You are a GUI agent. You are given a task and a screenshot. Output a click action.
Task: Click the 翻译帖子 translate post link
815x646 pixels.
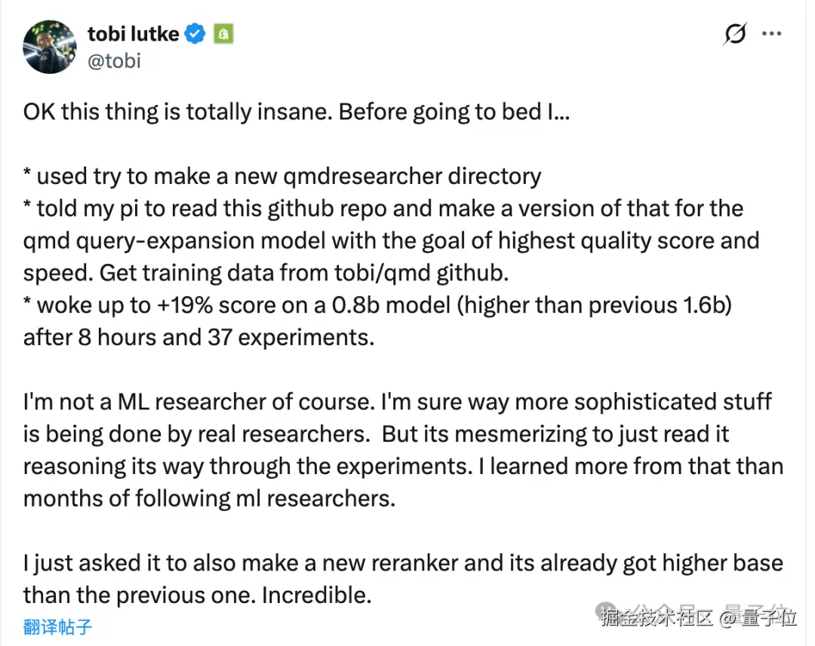point(58,626)
